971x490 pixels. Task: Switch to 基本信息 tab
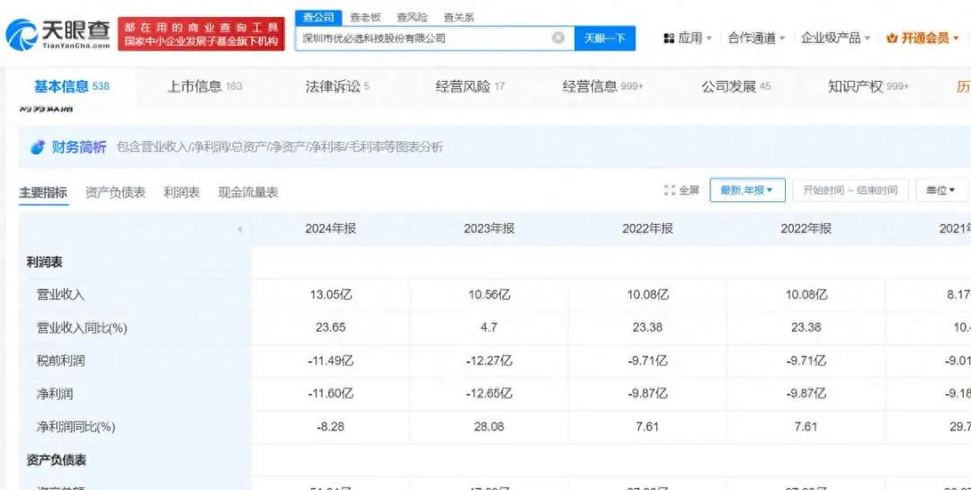point(71,86)
